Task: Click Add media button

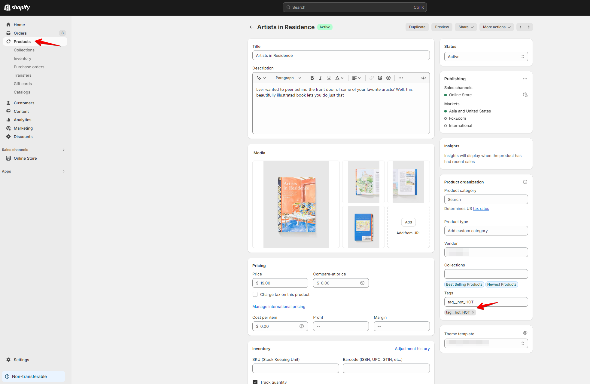Action: (409, 222)
